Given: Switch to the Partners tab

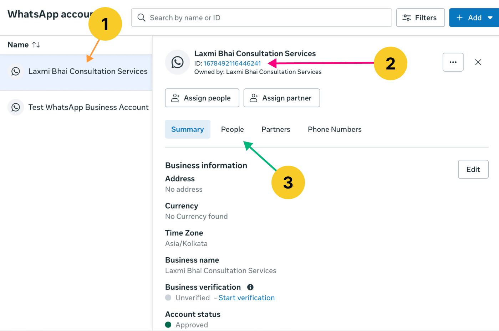Looking at the screenshot, I should coord(276,129).
